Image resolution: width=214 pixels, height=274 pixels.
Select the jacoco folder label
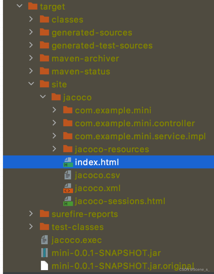(x=77, y=98)
